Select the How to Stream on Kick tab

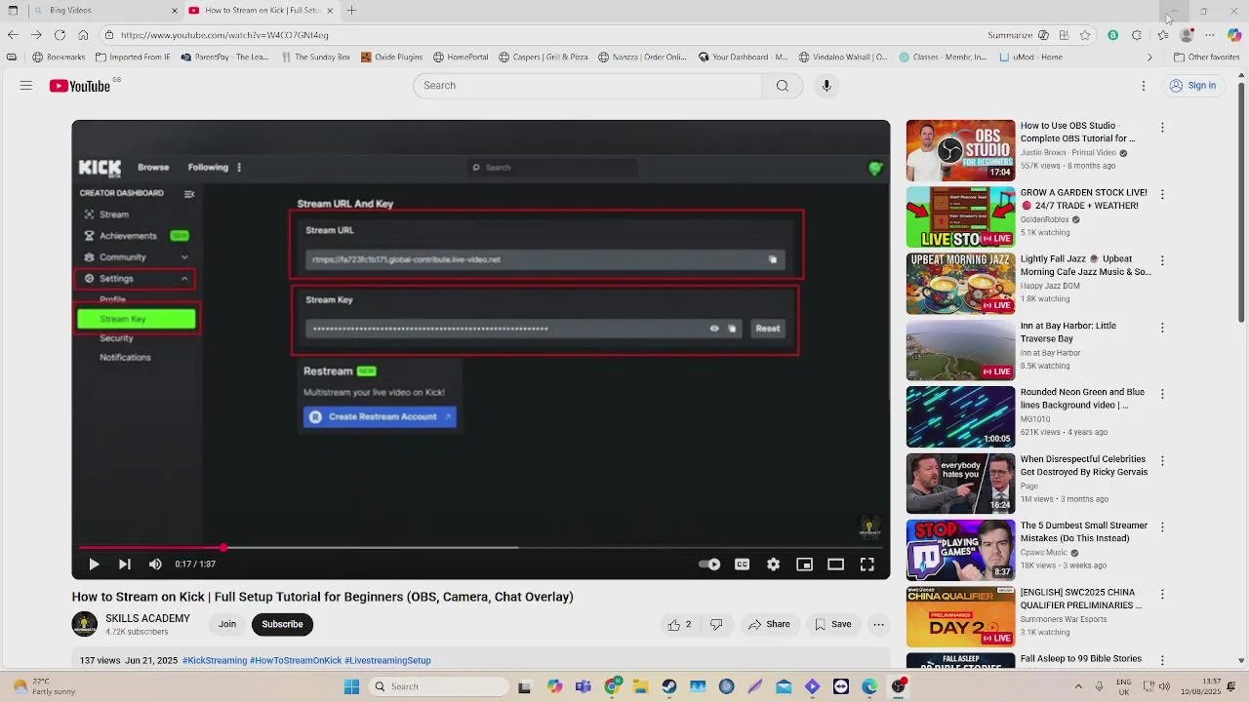coord(262,11)
